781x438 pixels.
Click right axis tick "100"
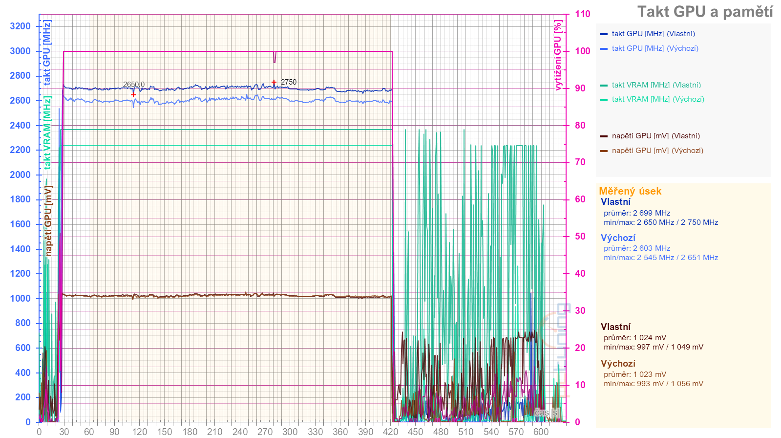coord(582,51)
